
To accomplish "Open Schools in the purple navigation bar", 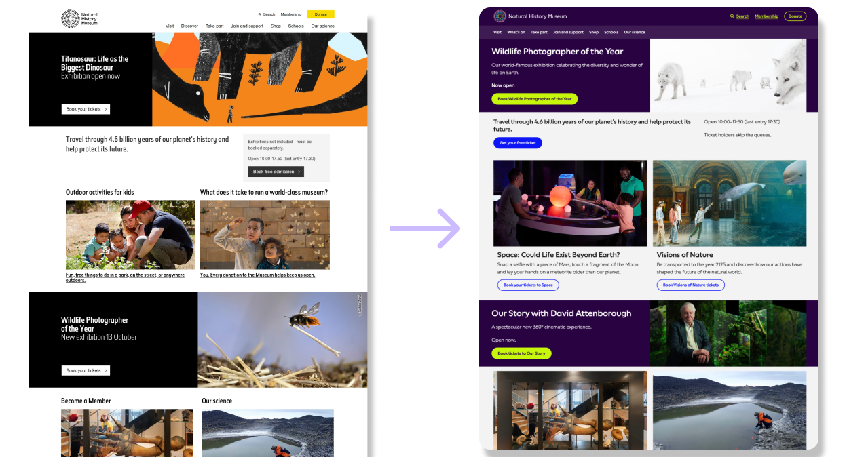I will [x=611, y=32].
